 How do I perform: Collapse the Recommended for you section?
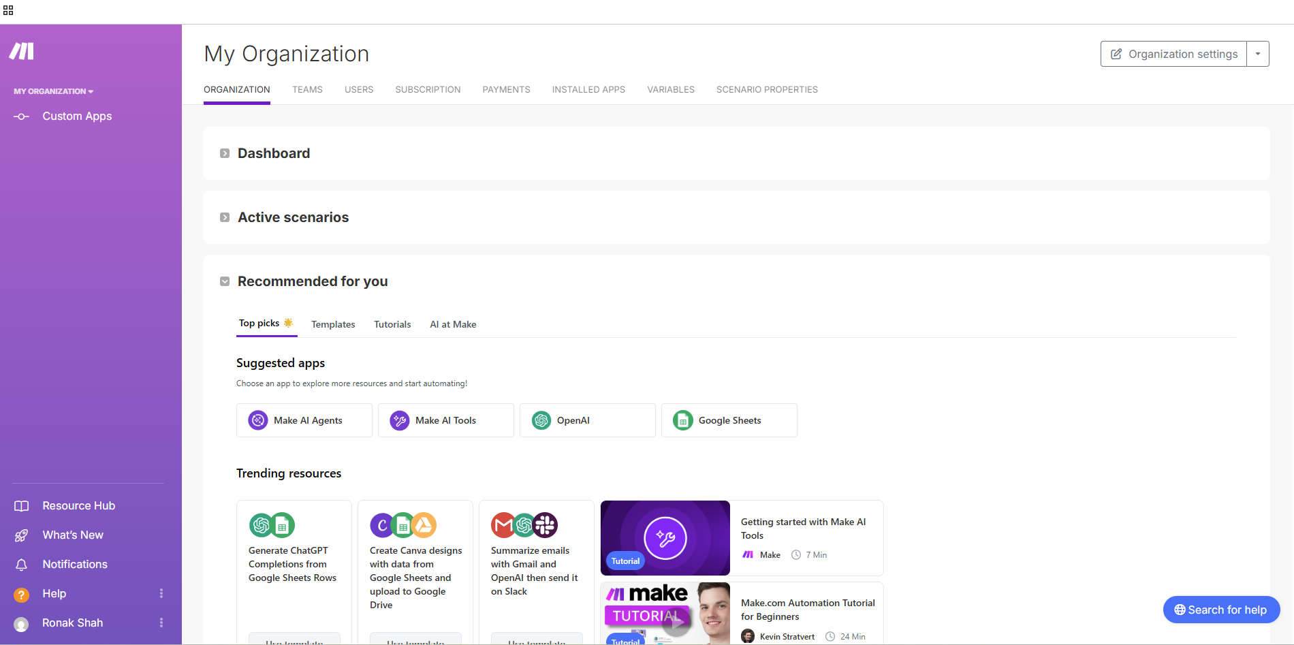point(225,281)
